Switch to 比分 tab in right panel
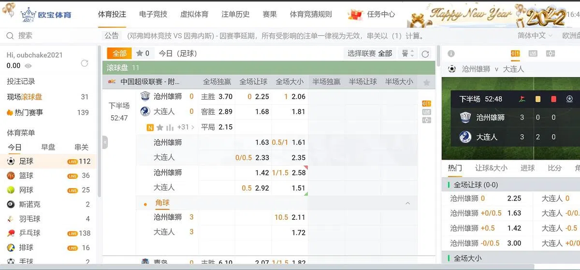The image size is (580, 270). pos(554,168)
